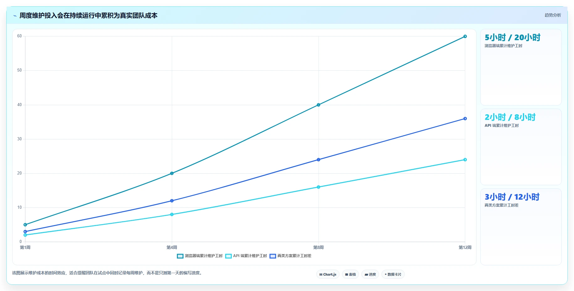Click the Chart.js tag chip
Image resolution: width=574 pixels, height=291 pixels.
[x=328, y=274]
